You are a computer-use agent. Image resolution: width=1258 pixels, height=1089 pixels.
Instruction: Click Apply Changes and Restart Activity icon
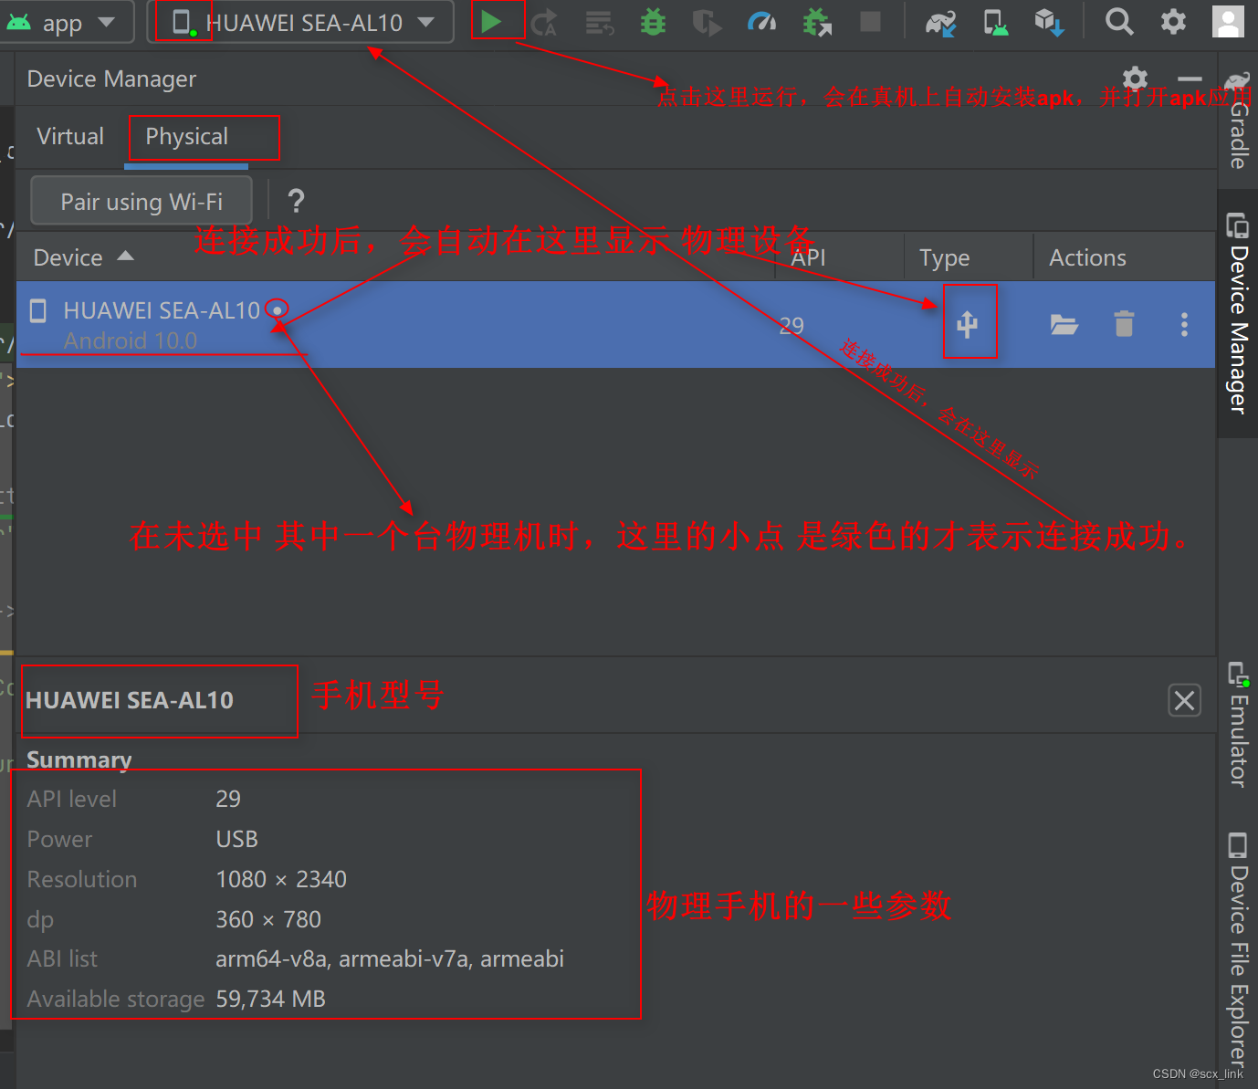tap(544, 22)
